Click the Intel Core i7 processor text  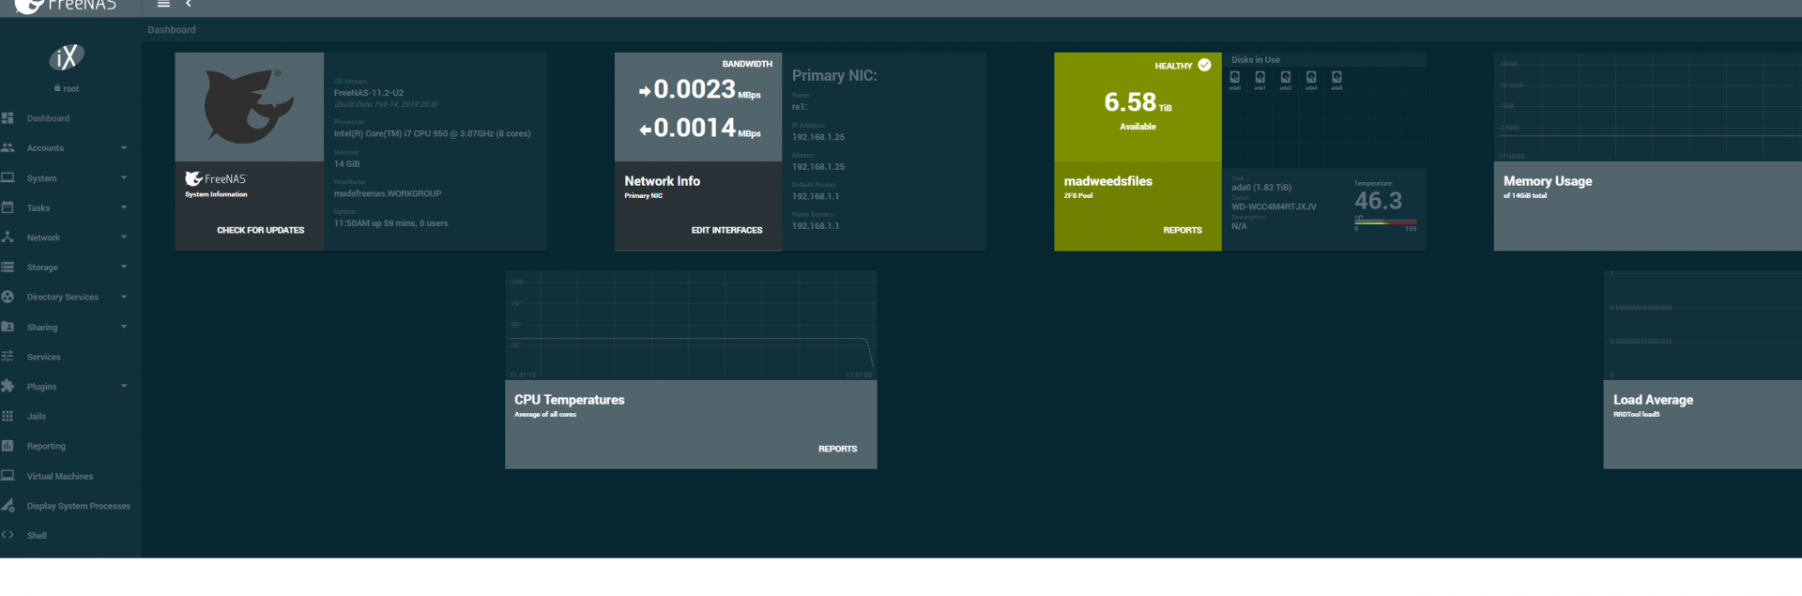[x=433, y=133]
